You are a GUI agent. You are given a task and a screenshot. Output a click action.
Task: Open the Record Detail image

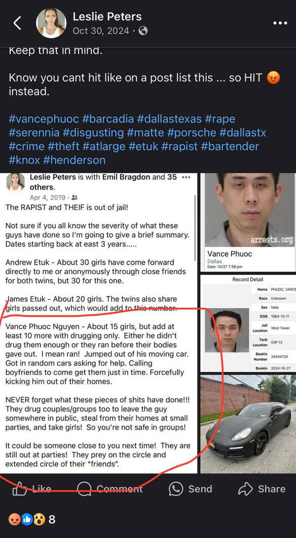pyautogui.click(x=248, y=322)
